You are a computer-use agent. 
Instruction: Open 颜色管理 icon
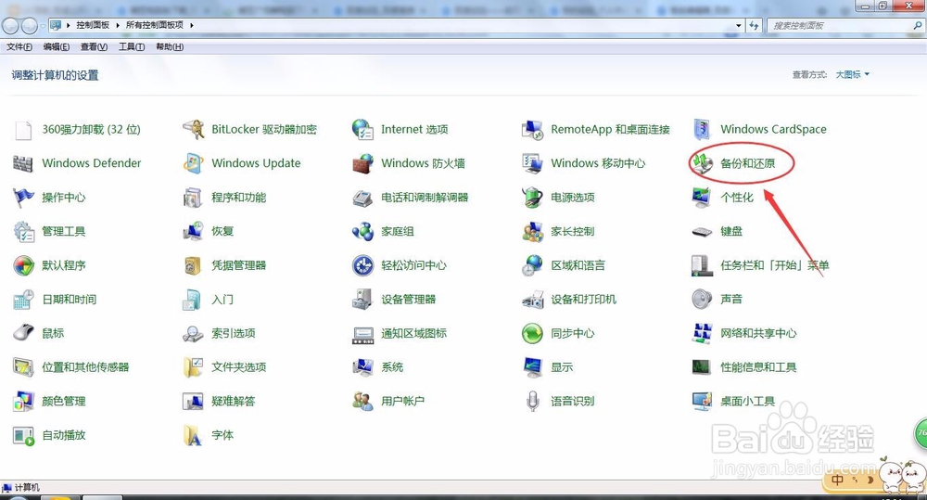pyautogui.click(x=24, y=401)
